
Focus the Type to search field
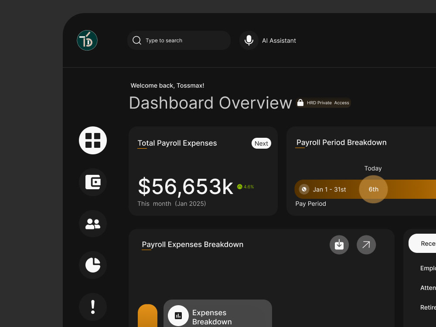179,40
